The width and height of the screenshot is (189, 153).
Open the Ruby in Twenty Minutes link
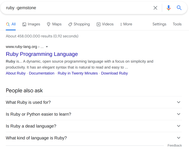point(78,73)
